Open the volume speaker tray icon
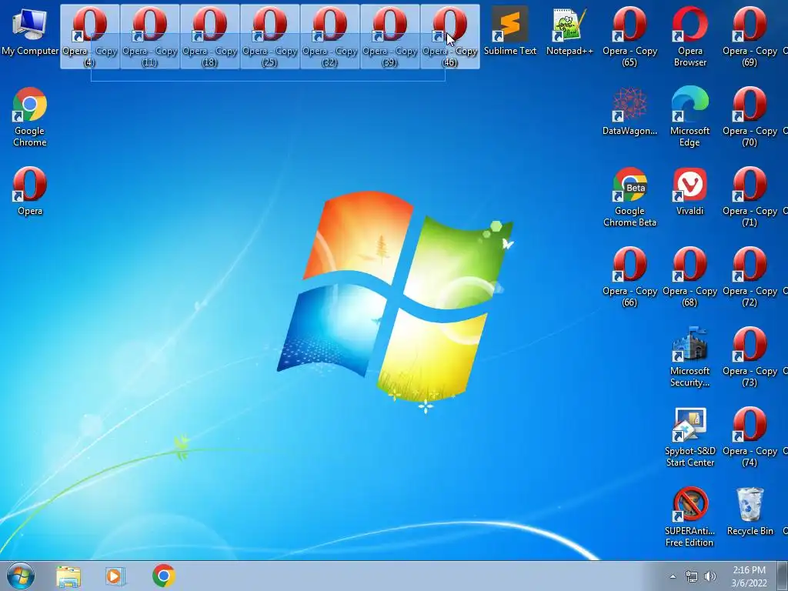Screen dimensions: 788x591 pyautogui.click(x=710, y=576)
